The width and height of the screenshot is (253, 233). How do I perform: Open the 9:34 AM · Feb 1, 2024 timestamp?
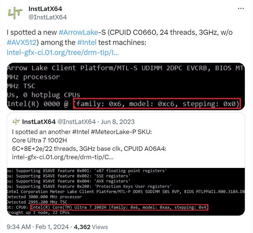tap(38, 227)
